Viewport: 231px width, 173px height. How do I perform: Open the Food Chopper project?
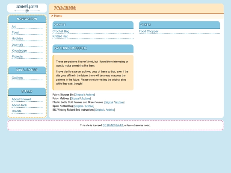148,31
